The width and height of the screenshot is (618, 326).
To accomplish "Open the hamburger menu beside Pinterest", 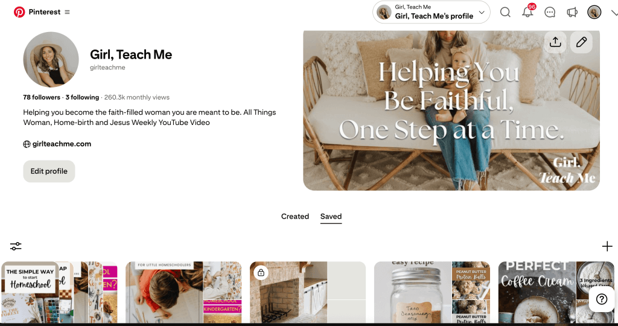I will point(67,12).
